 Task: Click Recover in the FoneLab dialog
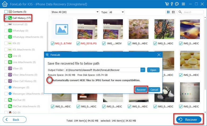[x=141, y=90]
